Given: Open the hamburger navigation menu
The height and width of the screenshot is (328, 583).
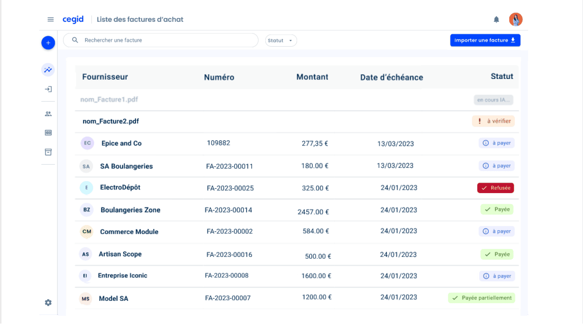Looking at the screenshot, I should coord(51,19).
